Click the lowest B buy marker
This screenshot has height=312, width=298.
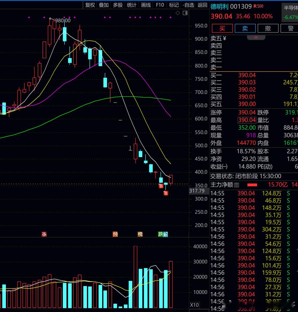tap(166, 193)
